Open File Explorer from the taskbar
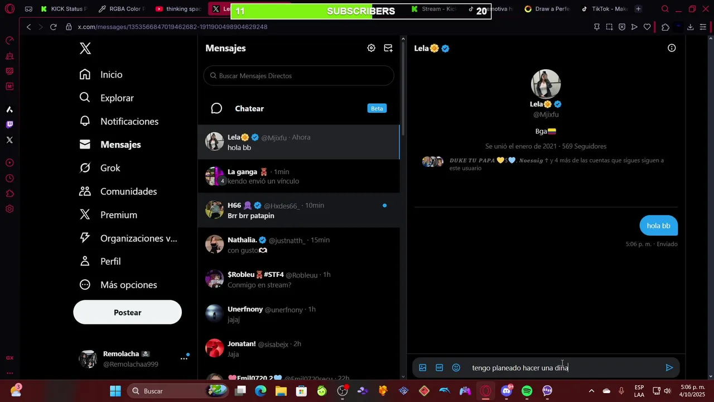Screen dimensions: 714x402 click(x=281, y=391)
